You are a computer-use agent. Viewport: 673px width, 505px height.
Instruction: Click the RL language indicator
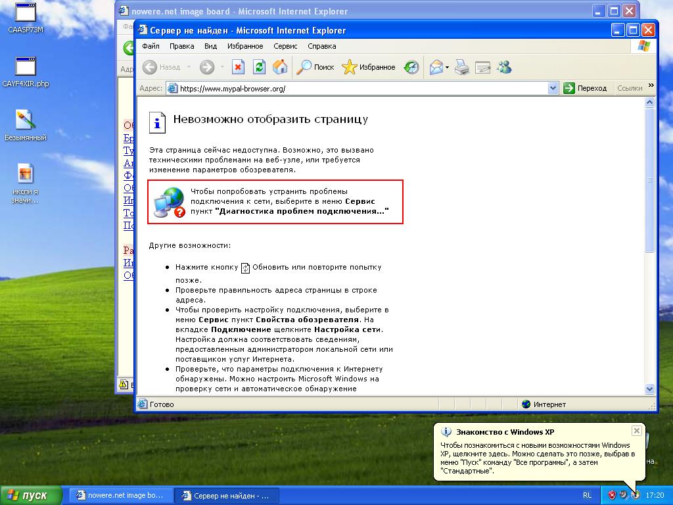point(587,495)
